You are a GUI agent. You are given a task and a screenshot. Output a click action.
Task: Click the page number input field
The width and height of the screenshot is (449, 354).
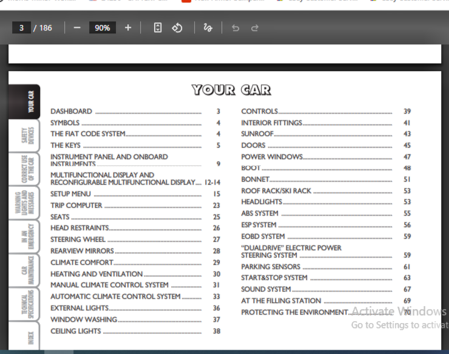[22, 28]
